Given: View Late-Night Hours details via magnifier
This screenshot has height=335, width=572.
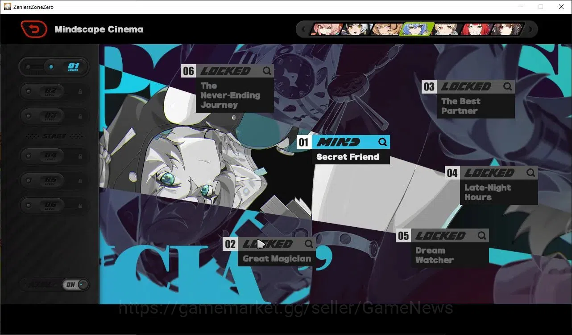Looking at the screenshot, I should (531, 172).
